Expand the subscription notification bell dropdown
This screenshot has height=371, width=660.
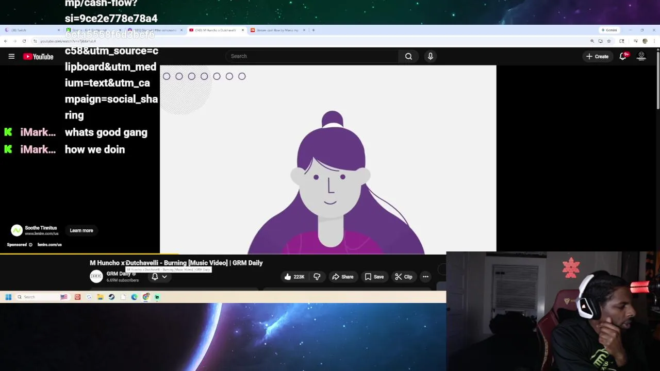point(159,277)
